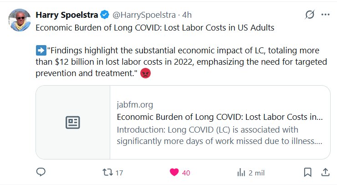This screenshot has width=337, height=185.
Task: Click the link card article placeholder icon
Action: pos(73,122)
